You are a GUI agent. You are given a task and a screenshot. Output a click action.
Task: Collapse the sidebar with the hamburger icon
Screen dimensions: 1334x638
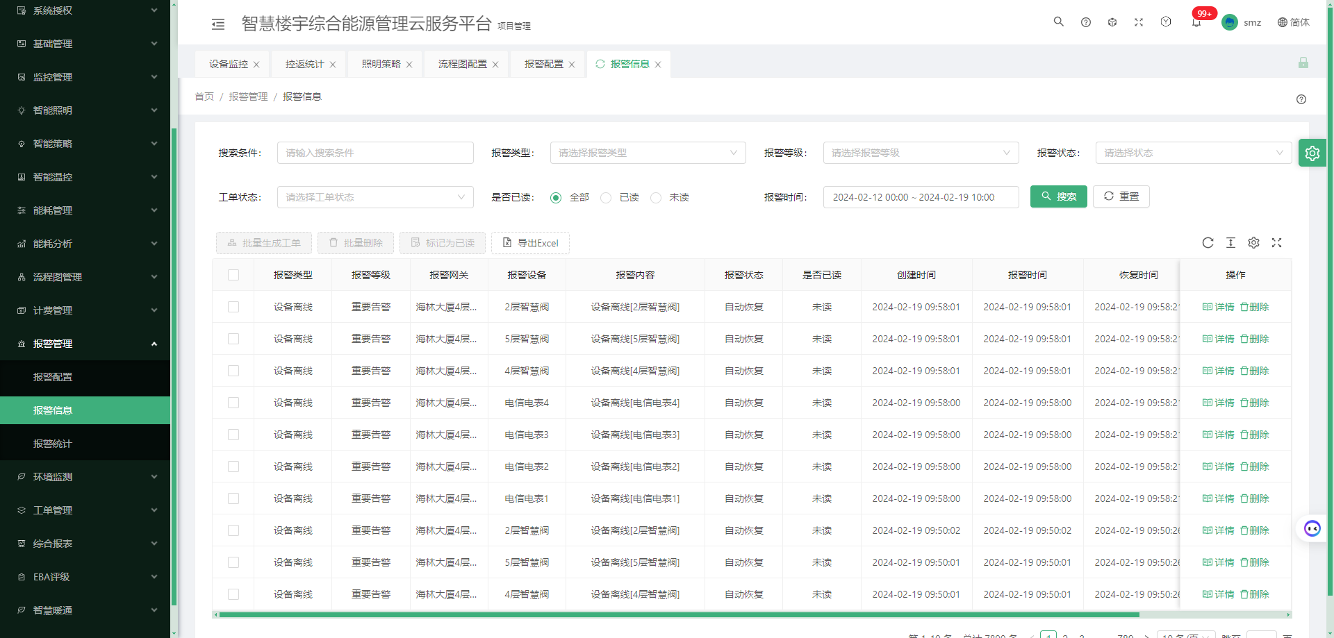pyautogui.click(x=218, y=24)
